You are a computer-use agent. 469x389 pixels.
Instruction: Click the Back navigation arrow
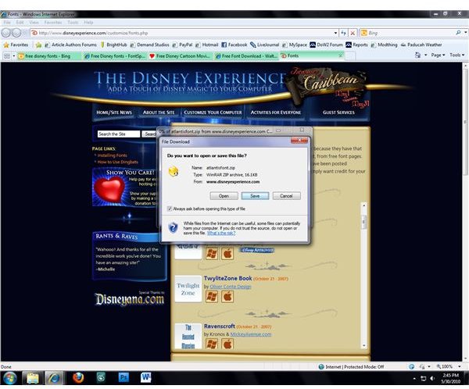[x=6, y=33]
